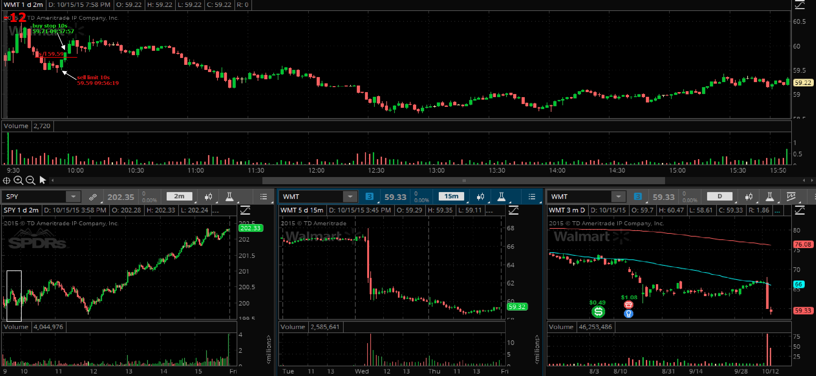Click the green 59.32 price bubble
The width and height of the screenshot is (816, 376).
point(517,306)
